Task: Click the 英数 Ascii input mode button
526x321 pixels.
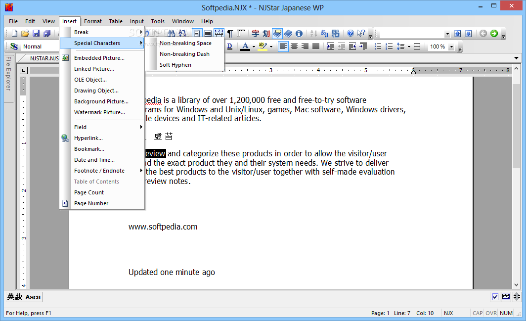Action: [x=24, y=297]
